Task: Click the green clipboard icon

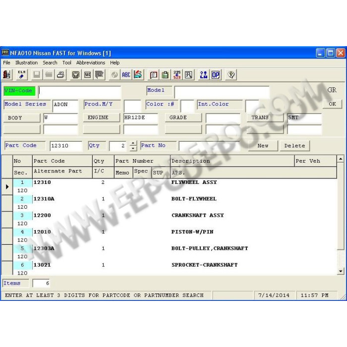Action: [165, 75]
